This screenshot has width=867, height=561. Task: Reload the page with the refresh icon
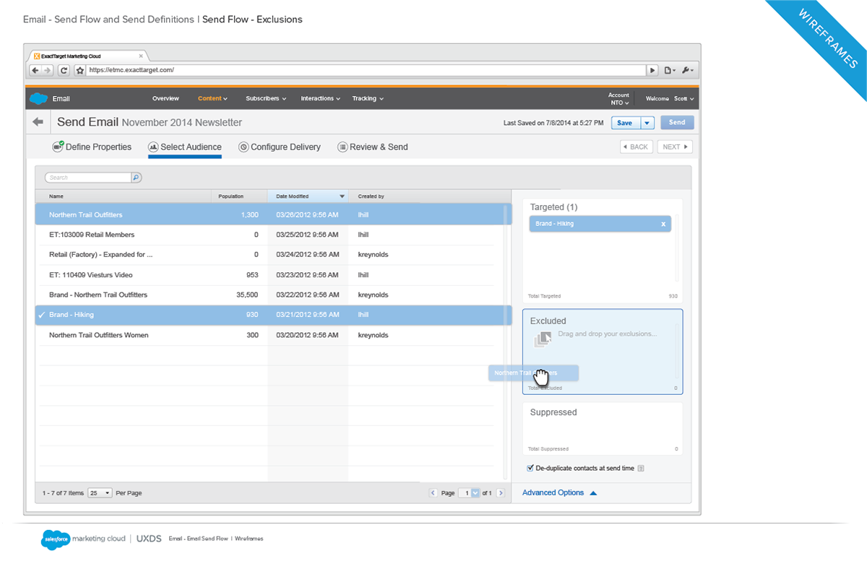[x=64, y=70]
